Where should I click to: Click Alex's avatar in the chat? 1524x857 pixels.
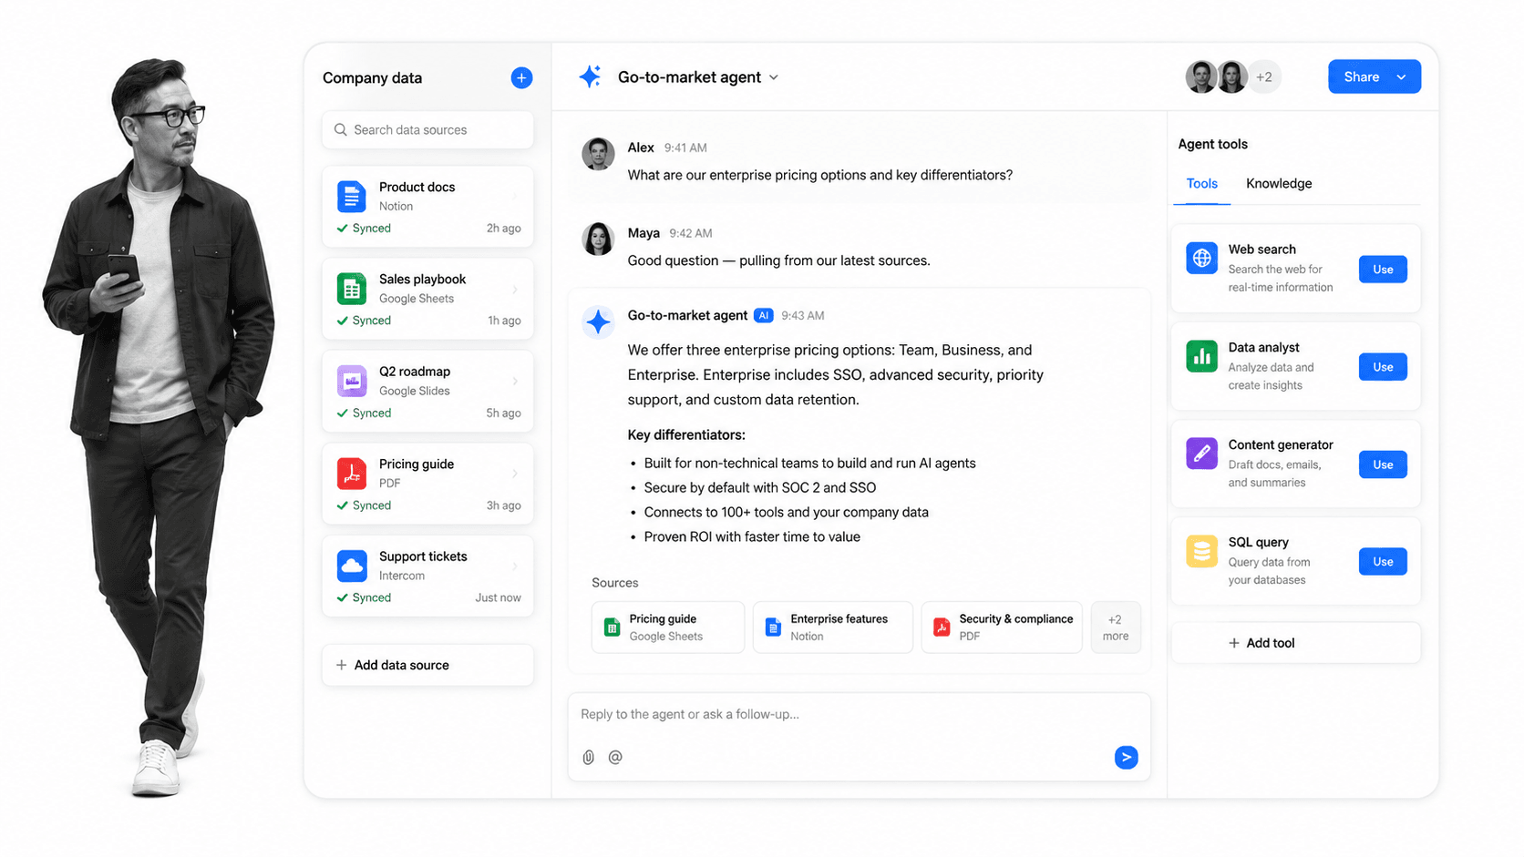coord(598,154)
